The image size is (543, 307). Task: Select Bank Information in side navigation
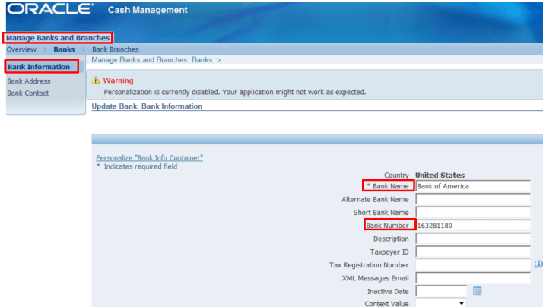(x=39, y=67)
